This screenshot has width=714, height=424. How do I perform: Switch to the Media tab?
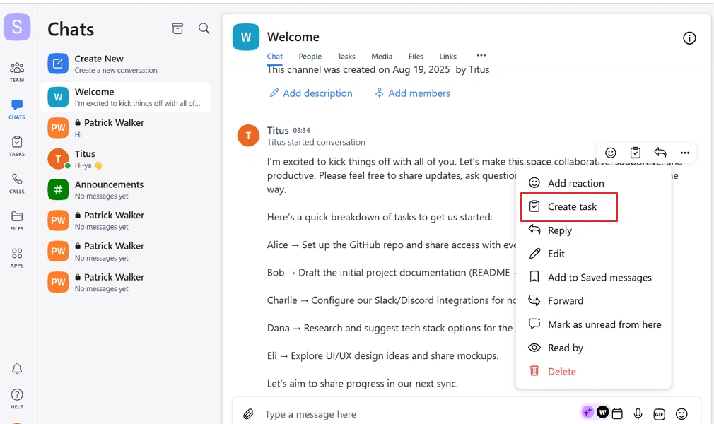point(382,57)
